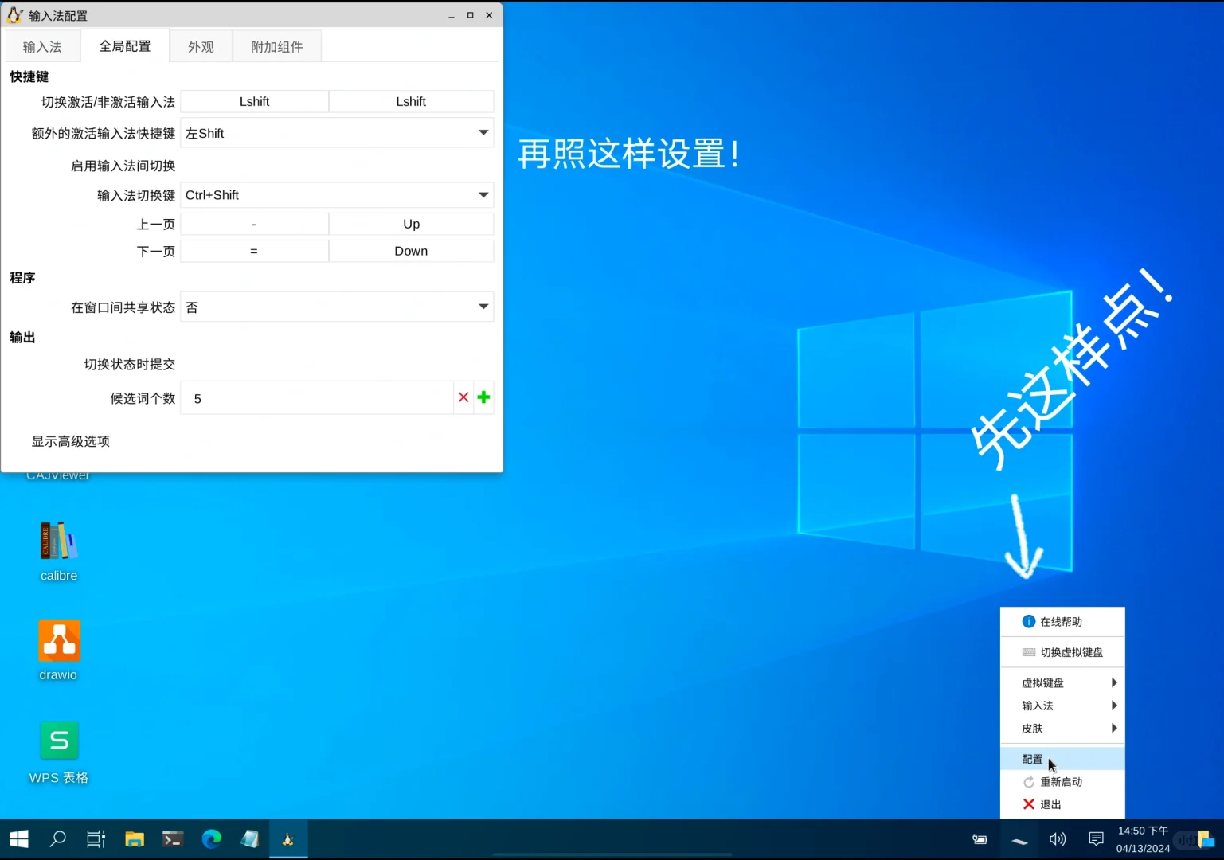Choose 退出 in the tray menu

tap(1062, 804)
